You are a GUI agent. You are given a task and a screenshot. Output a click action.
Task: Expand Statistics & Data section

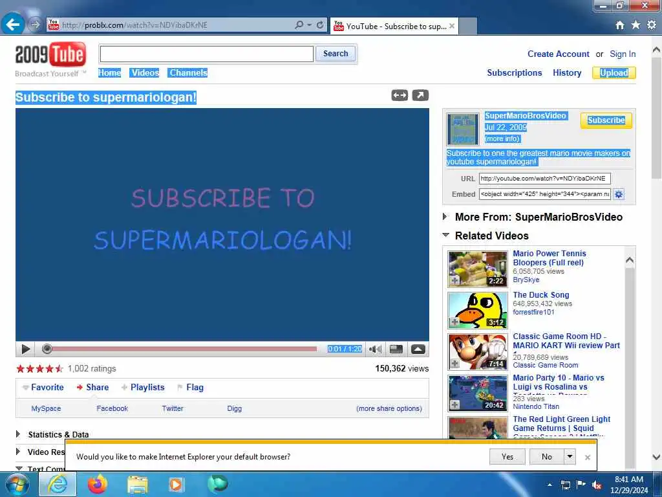17,434
